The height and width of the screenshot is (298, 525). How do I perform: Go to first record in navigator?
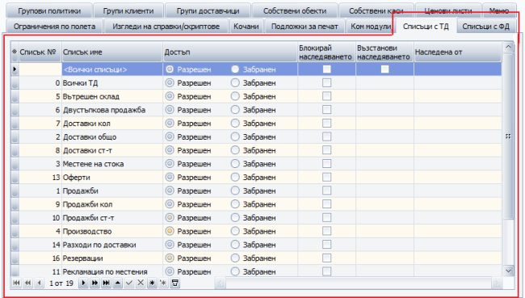(16, 283)
